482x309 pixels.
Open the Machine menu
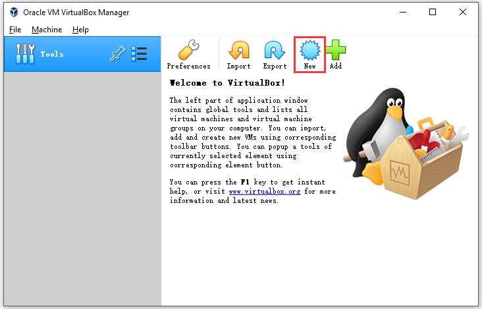(x=47, y=30)
